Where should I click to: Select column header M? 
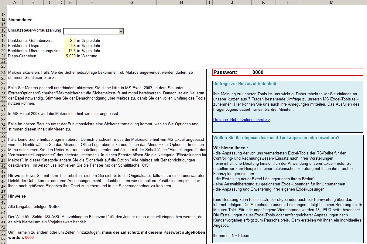pos(331,2)
